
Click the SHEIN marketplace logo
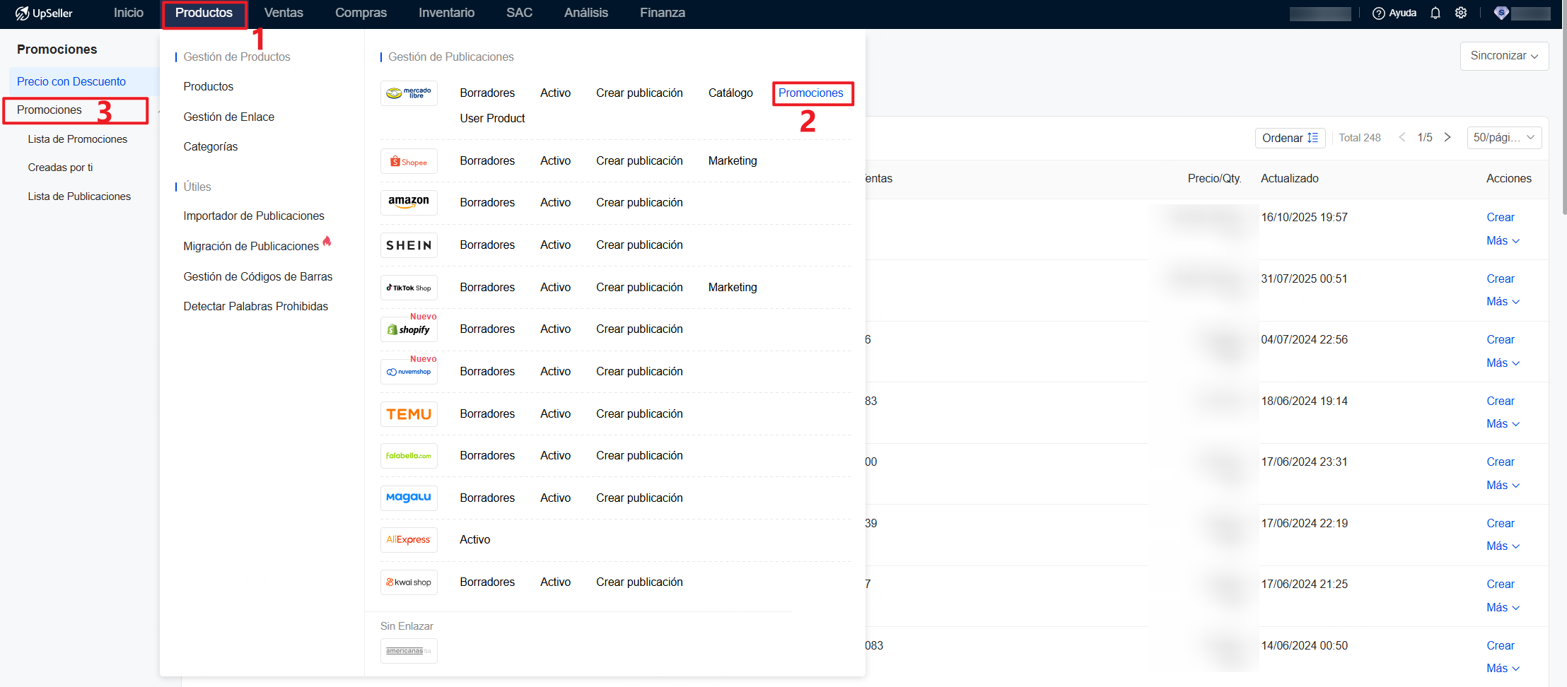tap(409, 245)
